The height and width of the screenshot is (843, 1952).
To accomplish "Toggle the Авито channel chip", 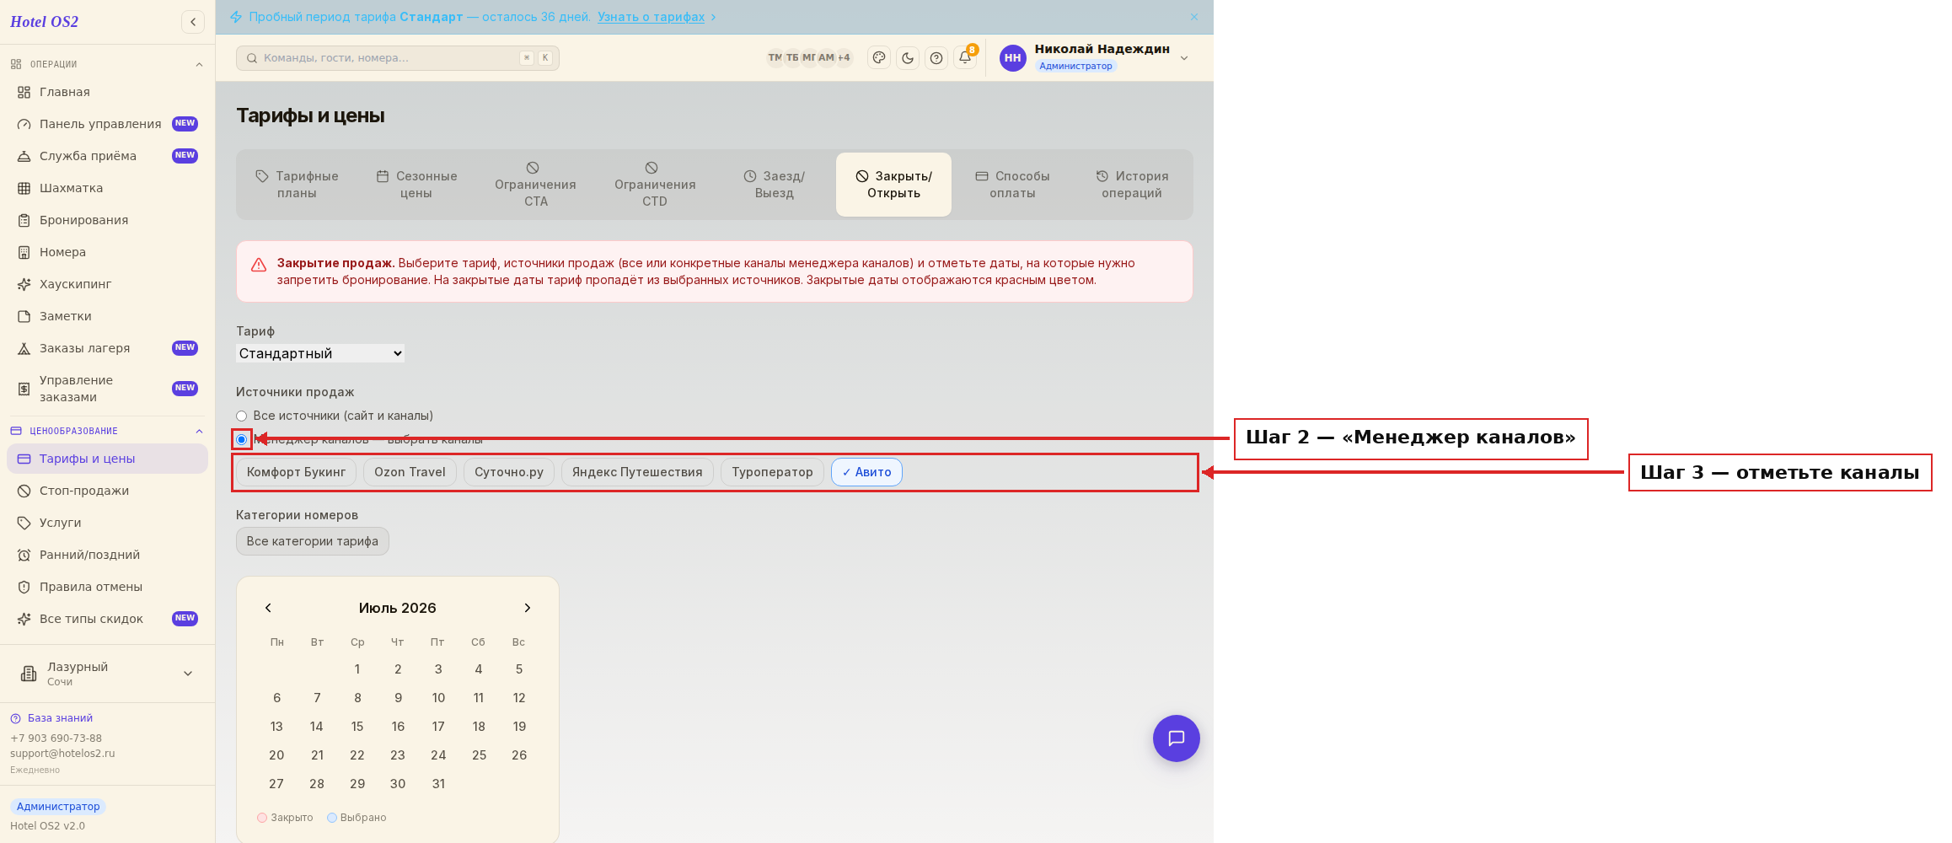I will [x=866, y=472].
